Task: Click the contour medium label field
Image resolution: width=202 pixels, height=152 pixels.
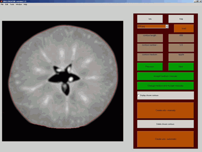Action: point(150,57)
